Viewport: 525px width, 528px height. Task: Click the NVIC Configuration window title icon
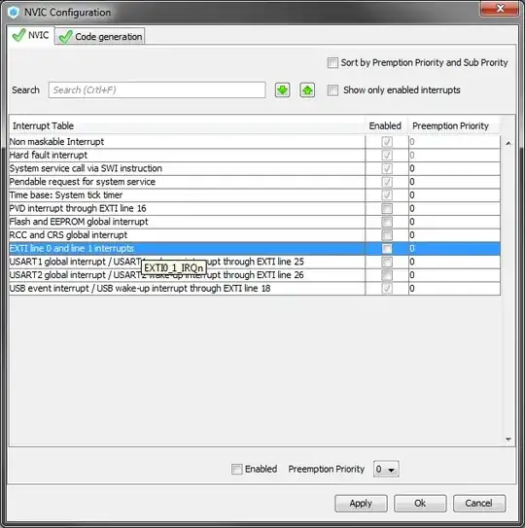click(14, 12)
